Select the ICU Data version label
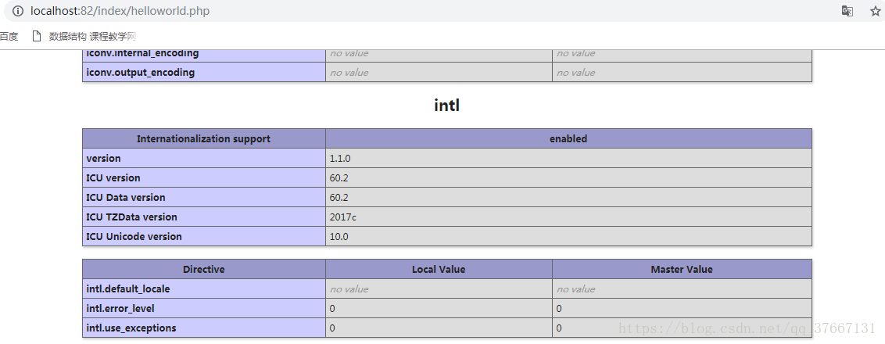The height and width of the screenshot is (344, 885). [x=126, y=197]
